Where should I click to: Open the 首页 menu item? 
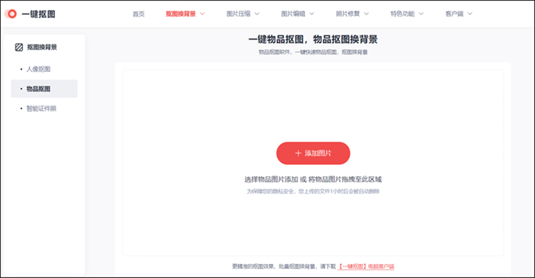tap(138, 14)
